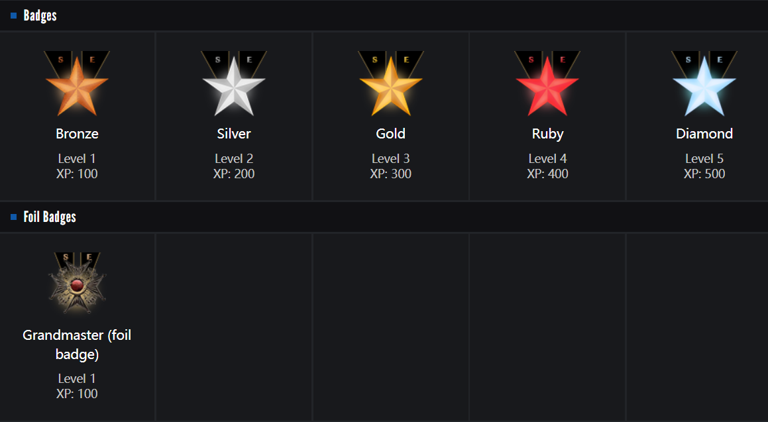This screenshot has height=422, width=768.
Task: Click the Foil Badges section header
Action: pyautogui.click(x=50, y=217)
